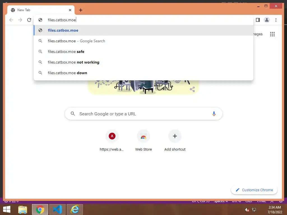
Task: Toggle the Chrome side panel icon
Action: click(x=258, y=20)
